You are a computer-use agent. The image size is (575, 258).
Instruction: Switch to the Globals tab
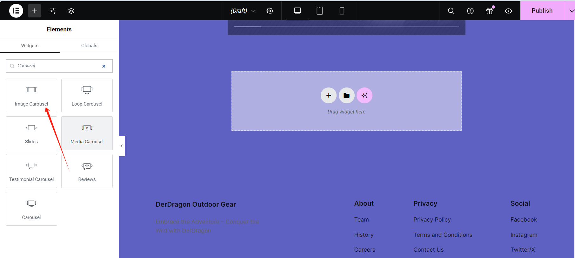pyautogui.click(x=89, y=46)
